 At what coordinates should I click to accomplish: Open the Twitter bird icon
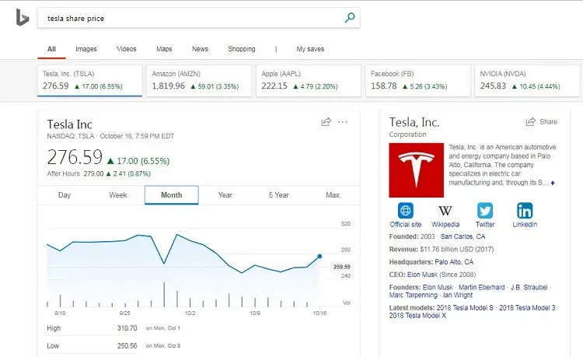point(485,211)
